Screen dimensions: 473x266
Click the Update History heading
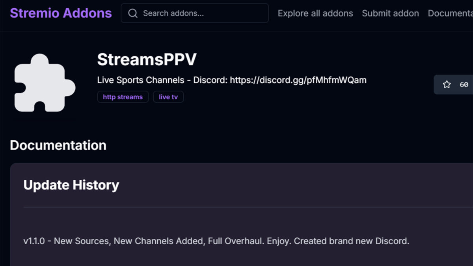point(71,185)
